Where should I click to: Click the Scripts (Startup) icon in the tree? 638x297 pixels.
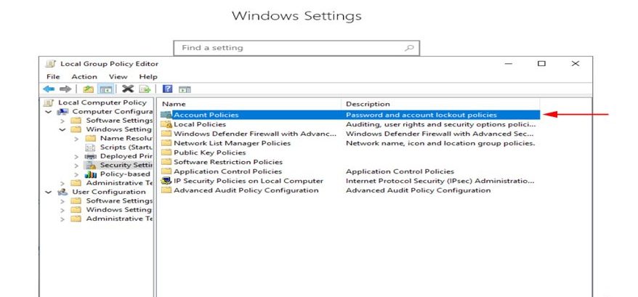90,147
